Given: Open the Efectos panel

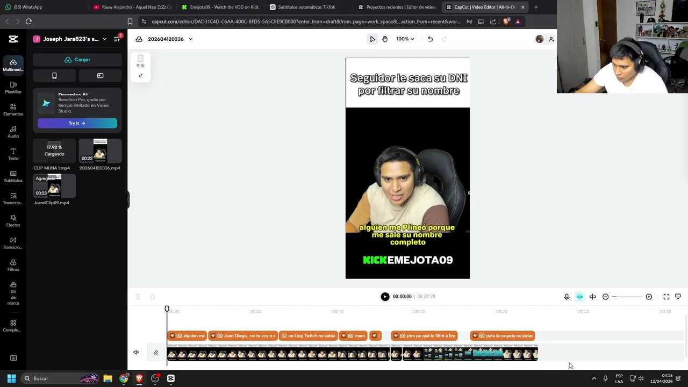Looking at the screenshot, I should (13, 221).
